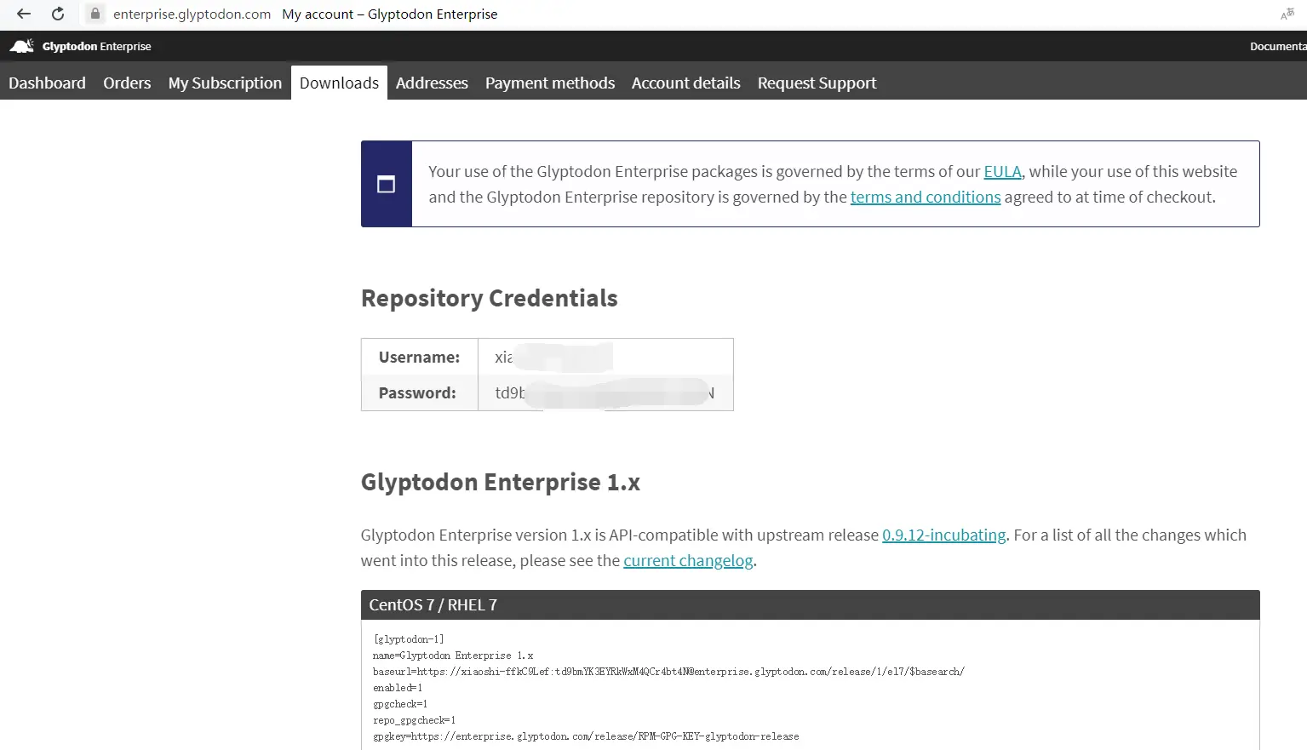This screenshot has height=750, width=1307.
Task: Click the gpgkey line in repo config
Action: pyautogui.click(x=586, y=736)
